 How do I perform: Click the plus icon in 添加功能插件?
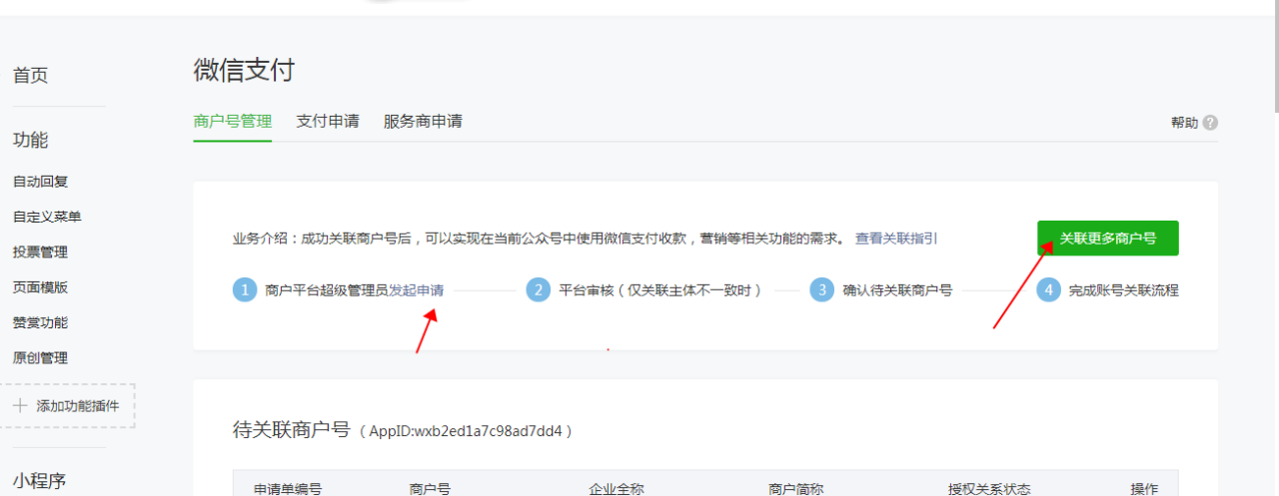(x=20, y=406)
